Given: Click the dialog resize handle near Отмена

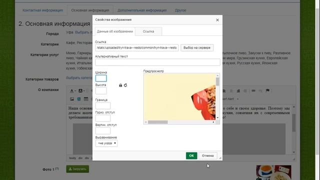Looking at the screenshot, I should 220,158.
